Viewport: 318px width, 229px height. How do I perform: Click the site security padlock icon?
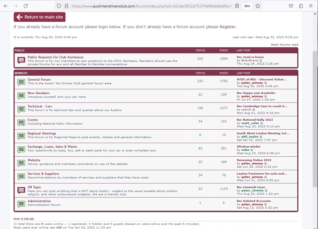click(x=66, y=6)
